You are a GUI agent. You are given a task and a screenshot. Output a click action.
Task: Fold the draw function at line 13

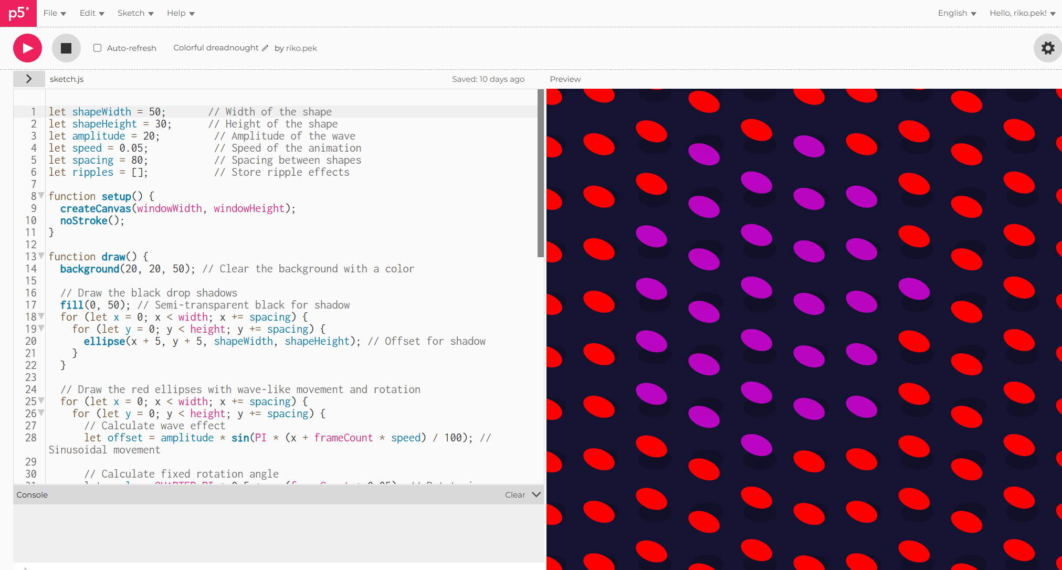point(41,256)
